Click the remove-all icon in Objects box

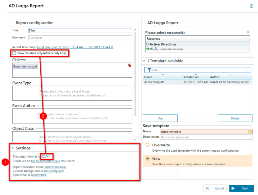(x=130, y=65)
